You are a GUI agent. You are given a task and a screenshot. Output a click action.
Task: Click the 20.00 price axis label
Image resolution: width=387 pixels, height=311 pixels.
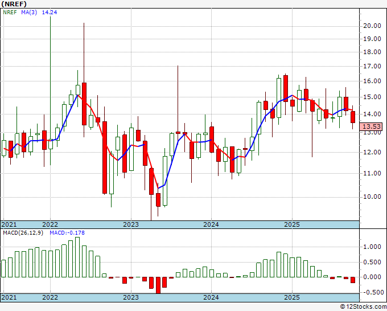(x=372, y=26)
